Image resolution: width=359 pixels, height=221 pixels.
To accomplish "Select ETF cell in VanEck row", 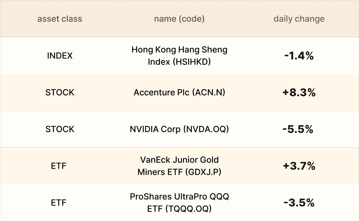I will 59,166.
